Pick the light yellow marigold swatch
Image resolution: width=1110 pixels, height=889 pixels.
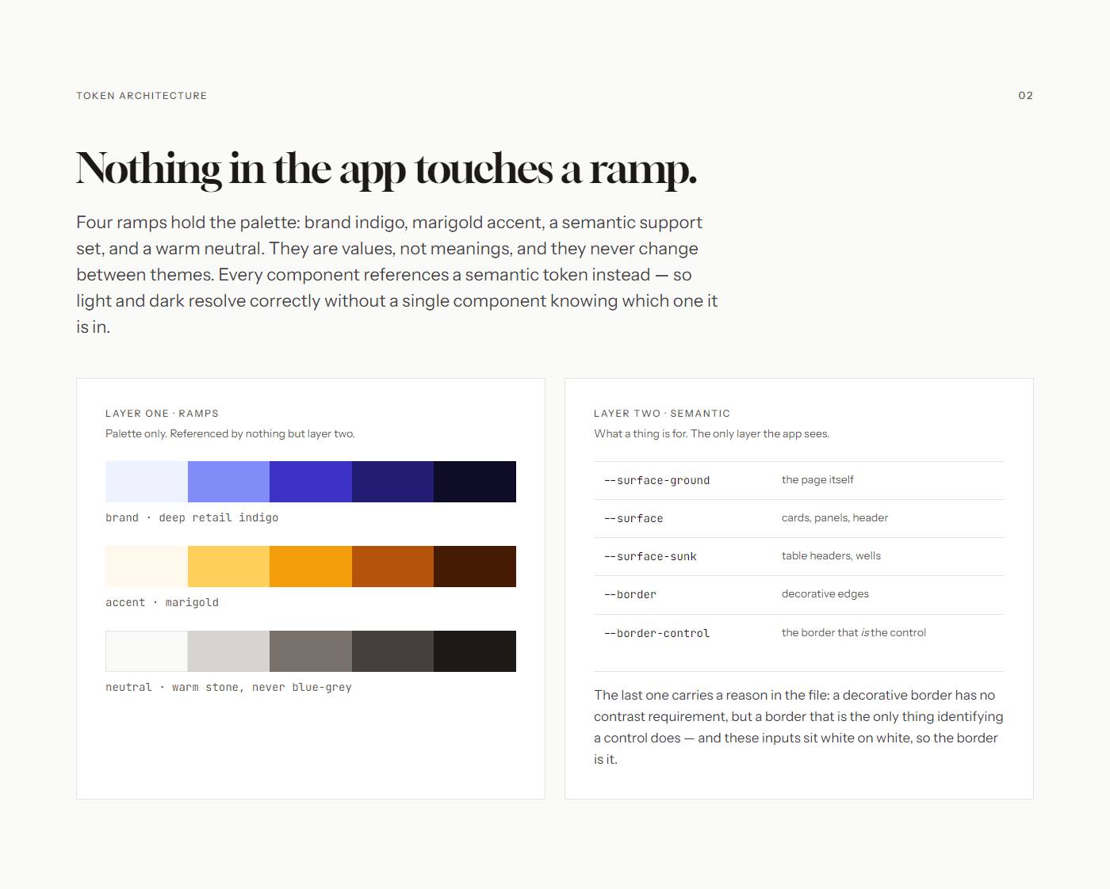pos(228,567)
